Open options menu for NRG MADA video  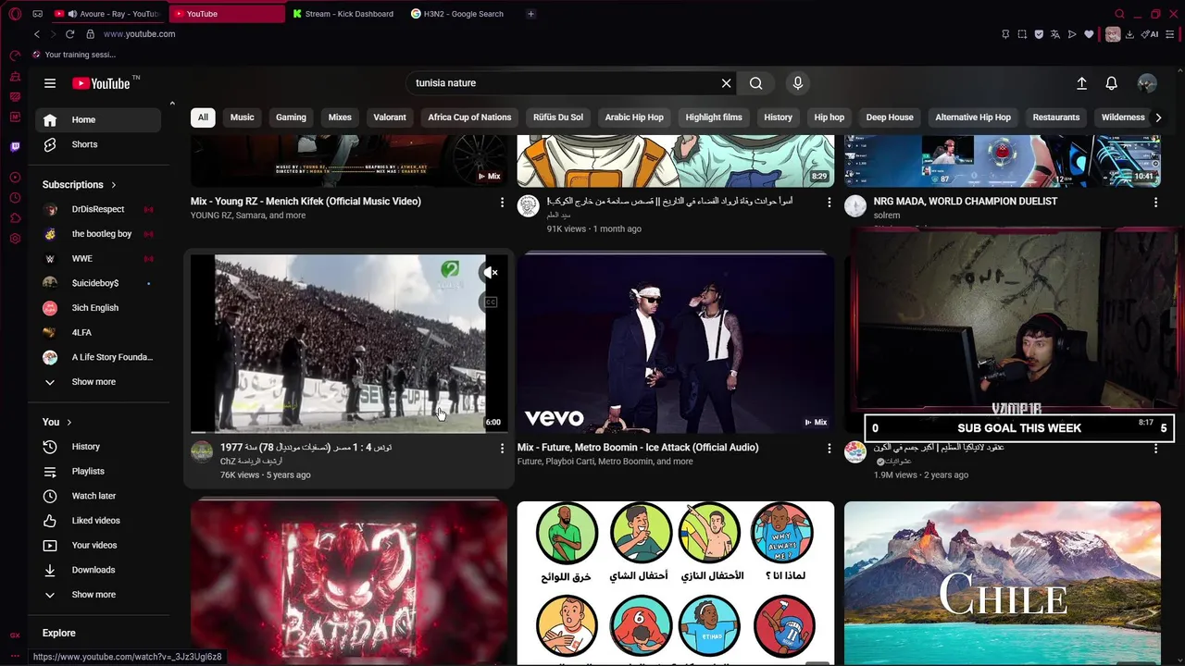tap(1155, 202)
